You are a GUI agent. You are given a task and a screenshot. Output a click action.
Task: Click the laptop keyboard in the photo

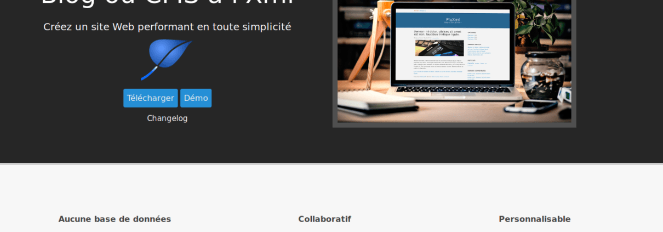[x=452, y=89]
